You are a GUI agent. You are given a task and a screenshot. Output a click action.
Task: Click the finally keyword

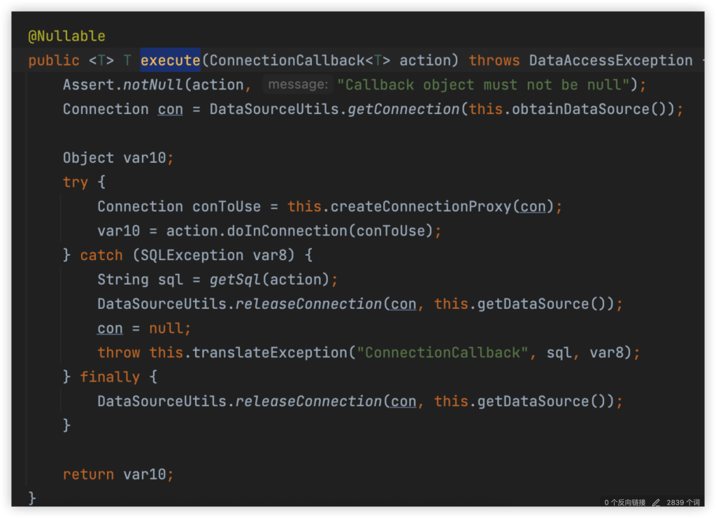[110, 377]
